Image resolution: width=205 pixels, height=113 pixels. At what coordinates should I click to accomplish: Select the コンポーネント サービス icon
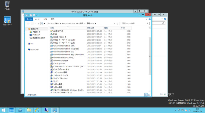52,76
